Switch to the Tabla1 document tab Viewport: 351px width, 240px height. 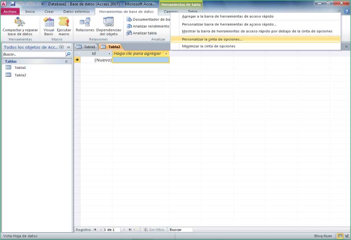(x=86, y=47)
